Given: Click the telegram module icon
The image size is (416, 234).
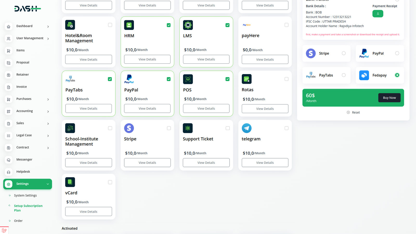Looking at the screenshot, I should (x=246, y=128).
